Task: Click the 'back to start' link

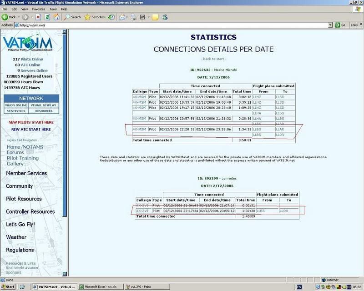Action: pyautogui.click(x=213, y=59)
